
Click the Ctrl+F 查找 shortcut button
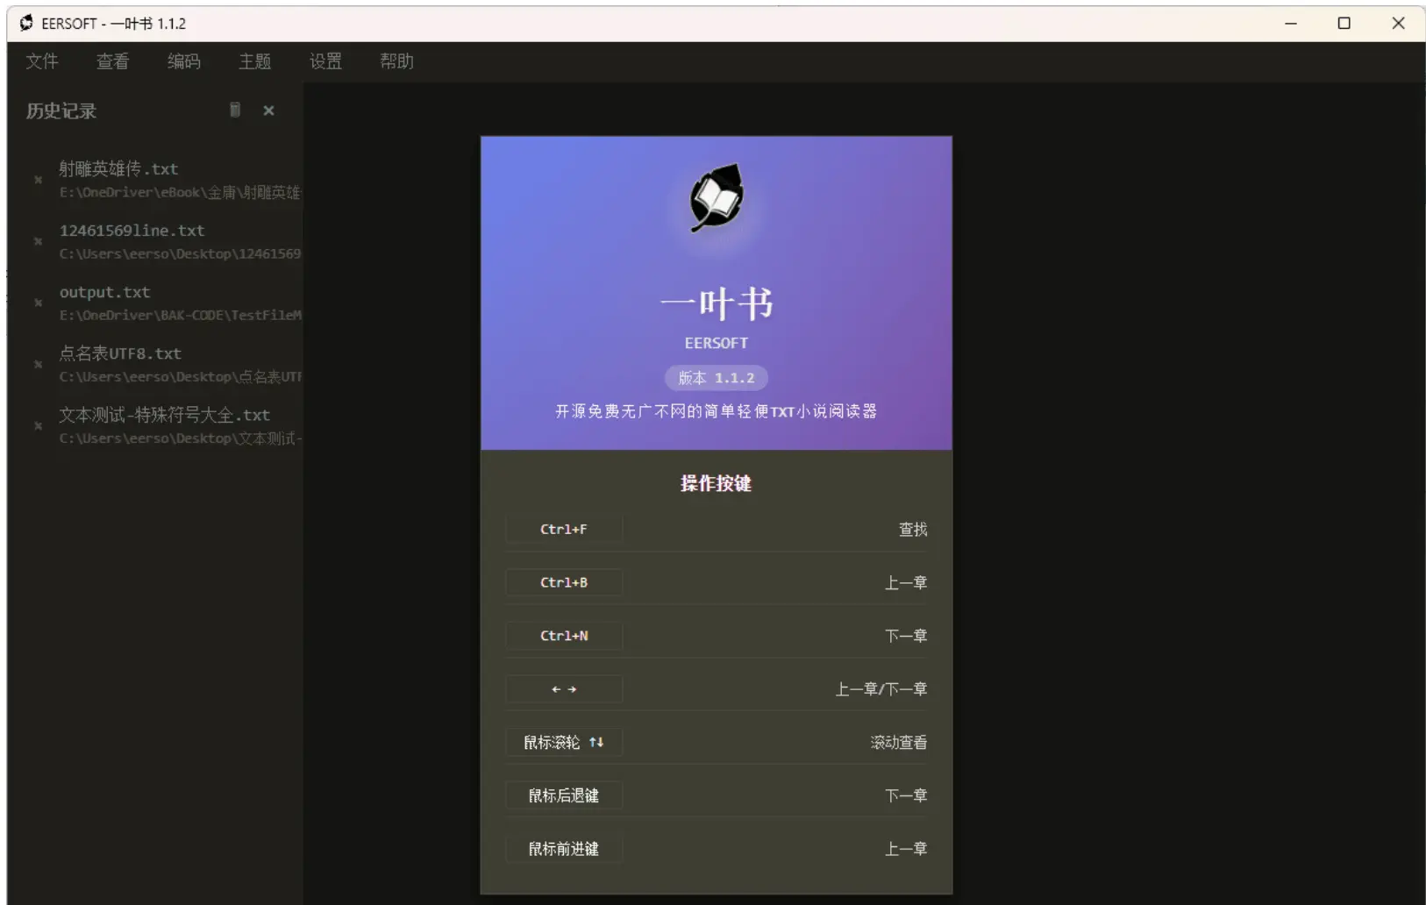563,529
